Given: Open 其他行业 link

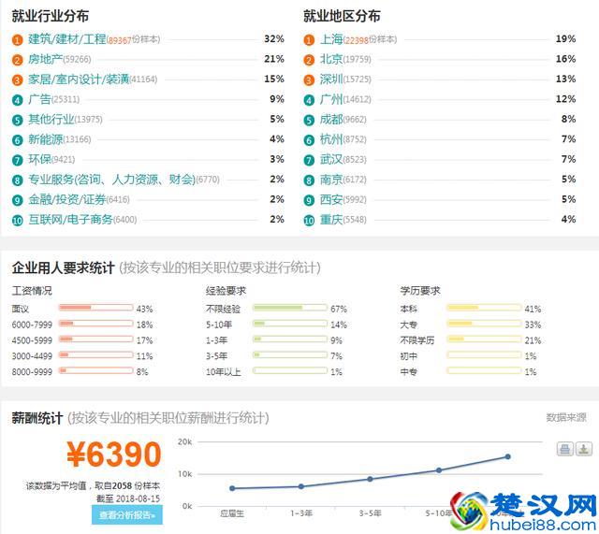Looking at the screenshot, I should tap(51, 120).
